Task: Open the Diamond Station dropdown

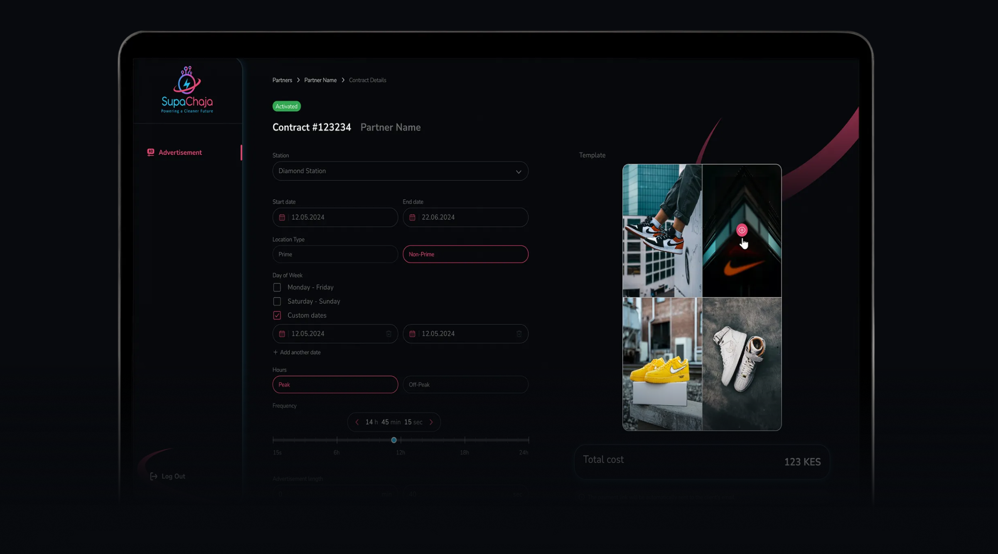Action: [x=400, y=171]
